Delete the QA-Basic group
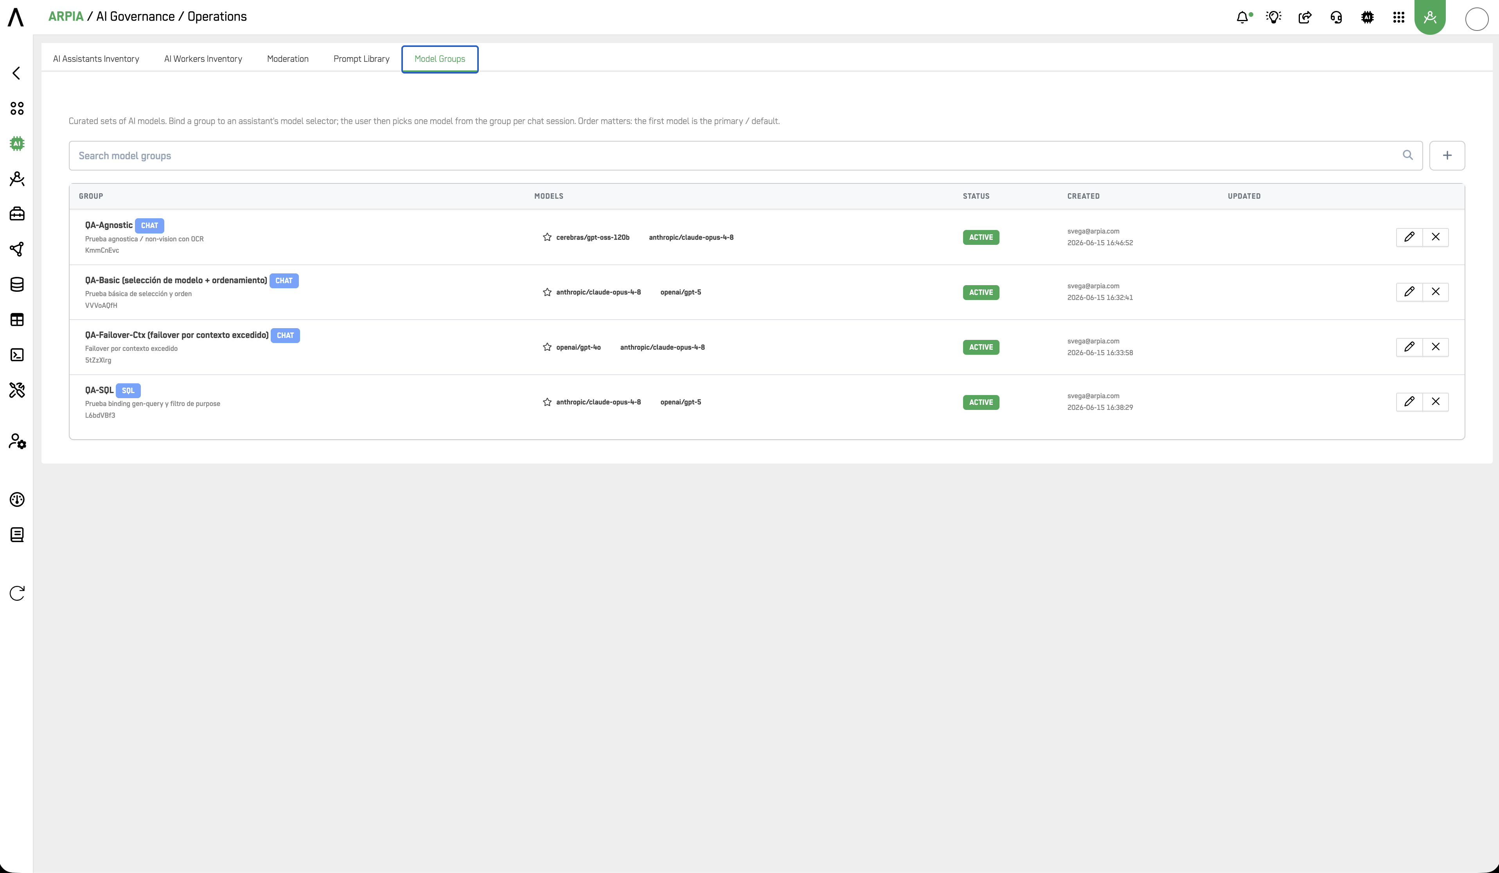Image resolution: width=1499 pixels, height=873 pixels. (1435, 291)
